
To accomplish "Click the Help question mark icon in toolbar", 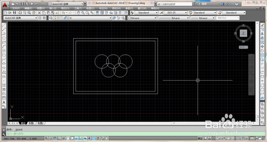I will click(x=126, y=12).
